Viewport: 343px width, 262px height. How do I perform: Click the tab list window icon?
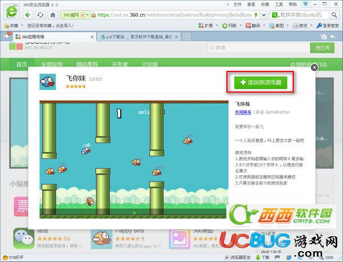pyautogui.click(x=324, y=37)
